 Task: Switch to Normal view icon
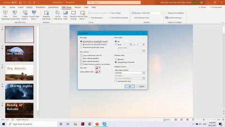tap(176, 120)
